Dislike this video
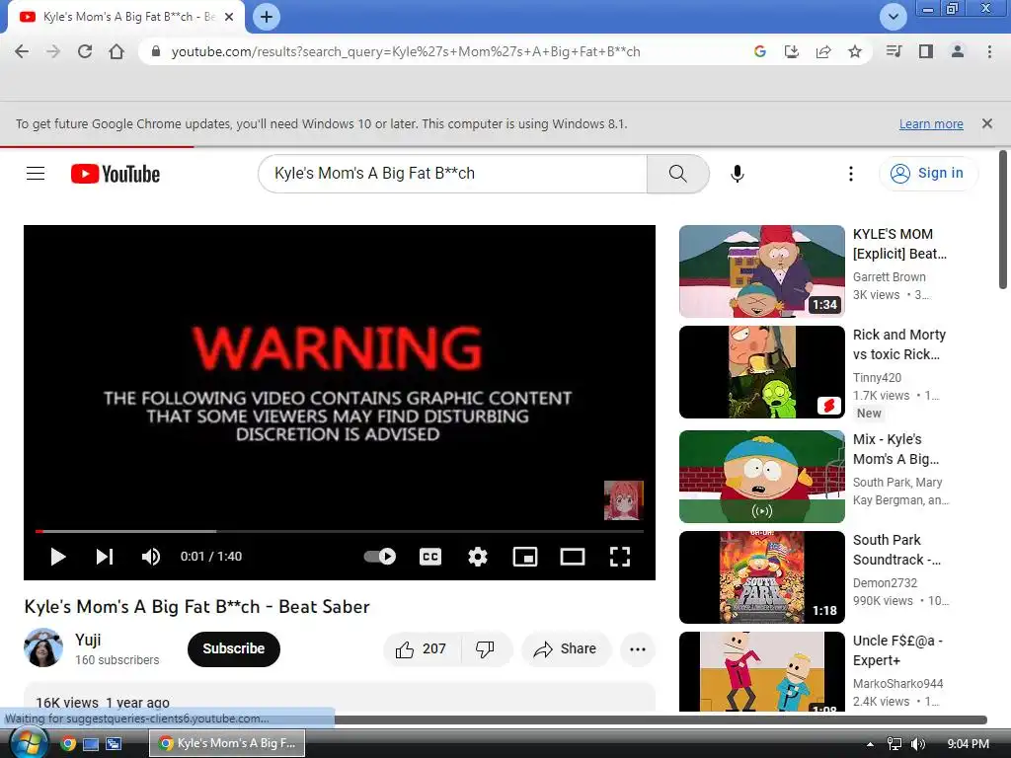This screenshot has height=758, width=1011. (x=486, y=649)
